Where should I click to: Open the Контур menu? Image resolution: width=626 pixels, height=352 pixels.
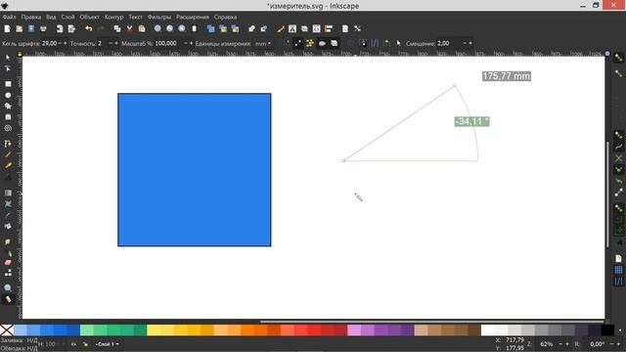(113, 17)
